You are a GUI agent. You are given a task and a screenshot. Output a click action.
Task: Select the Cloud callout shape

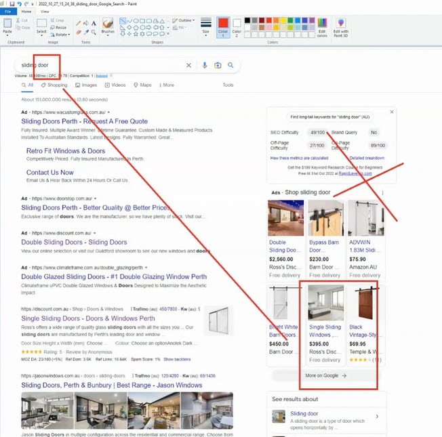point(162,34)
